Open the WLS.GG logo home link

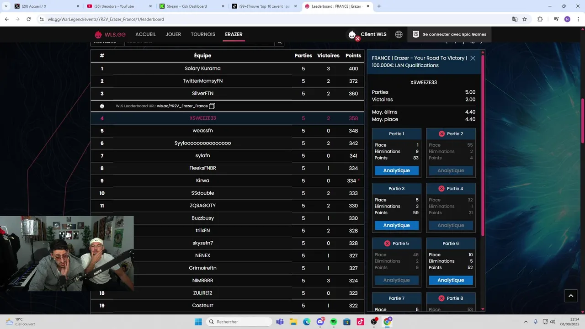(x=110, y=34)
